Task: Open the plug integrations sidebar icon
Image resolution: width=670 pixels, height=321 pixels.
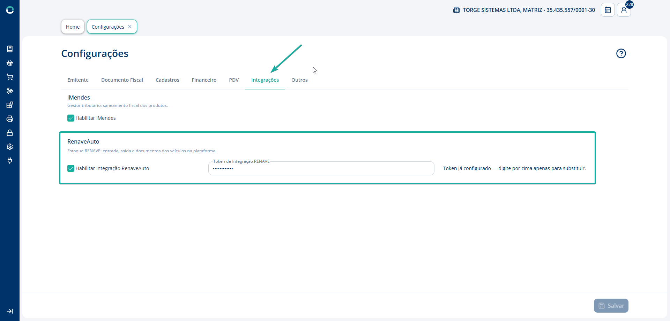Action: coord(10,161)
